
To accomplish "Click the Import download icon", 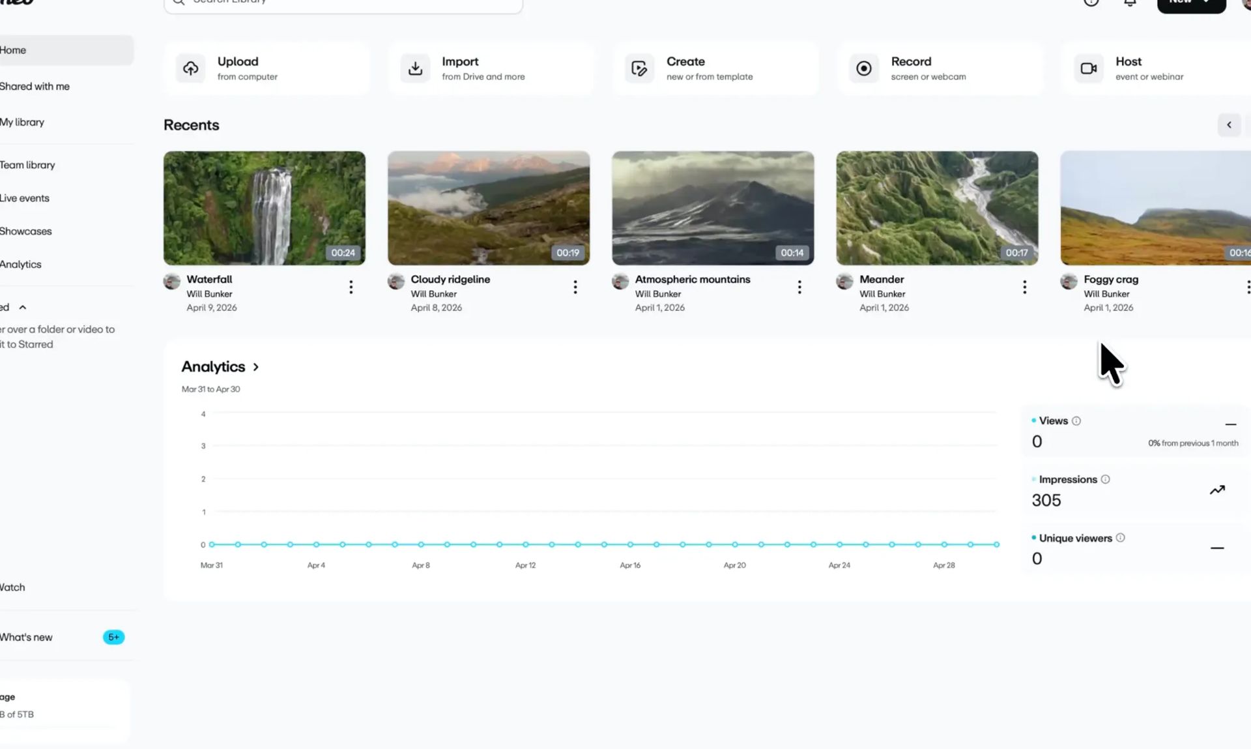I will tap(415, 68).
